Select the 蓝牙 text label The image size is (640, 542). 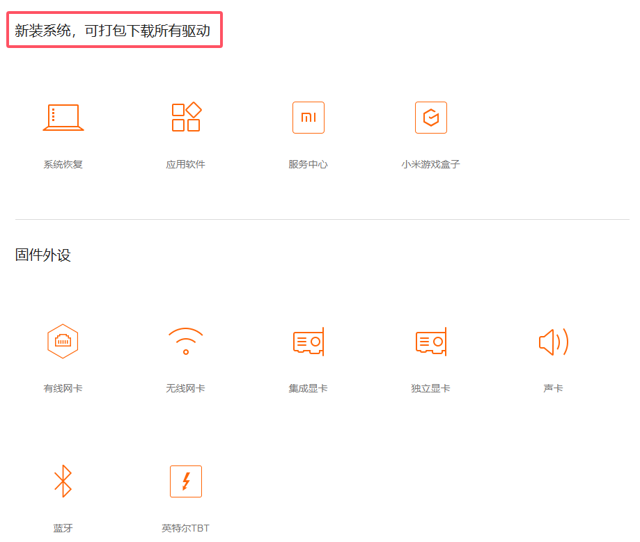63,528
